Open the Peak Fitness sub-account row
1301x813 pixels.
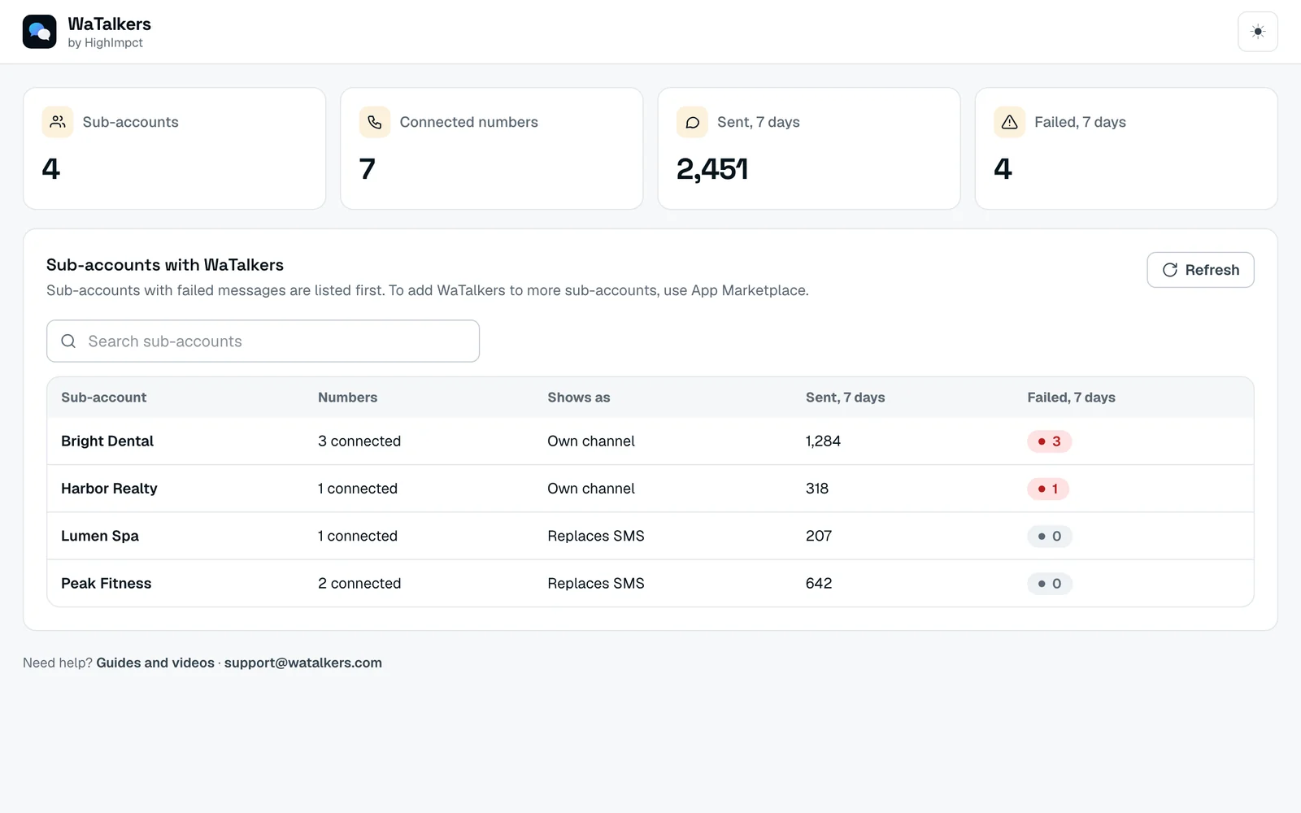(650, 583)
